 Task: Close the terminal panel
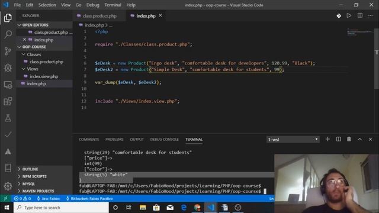(x=370, y=139)
